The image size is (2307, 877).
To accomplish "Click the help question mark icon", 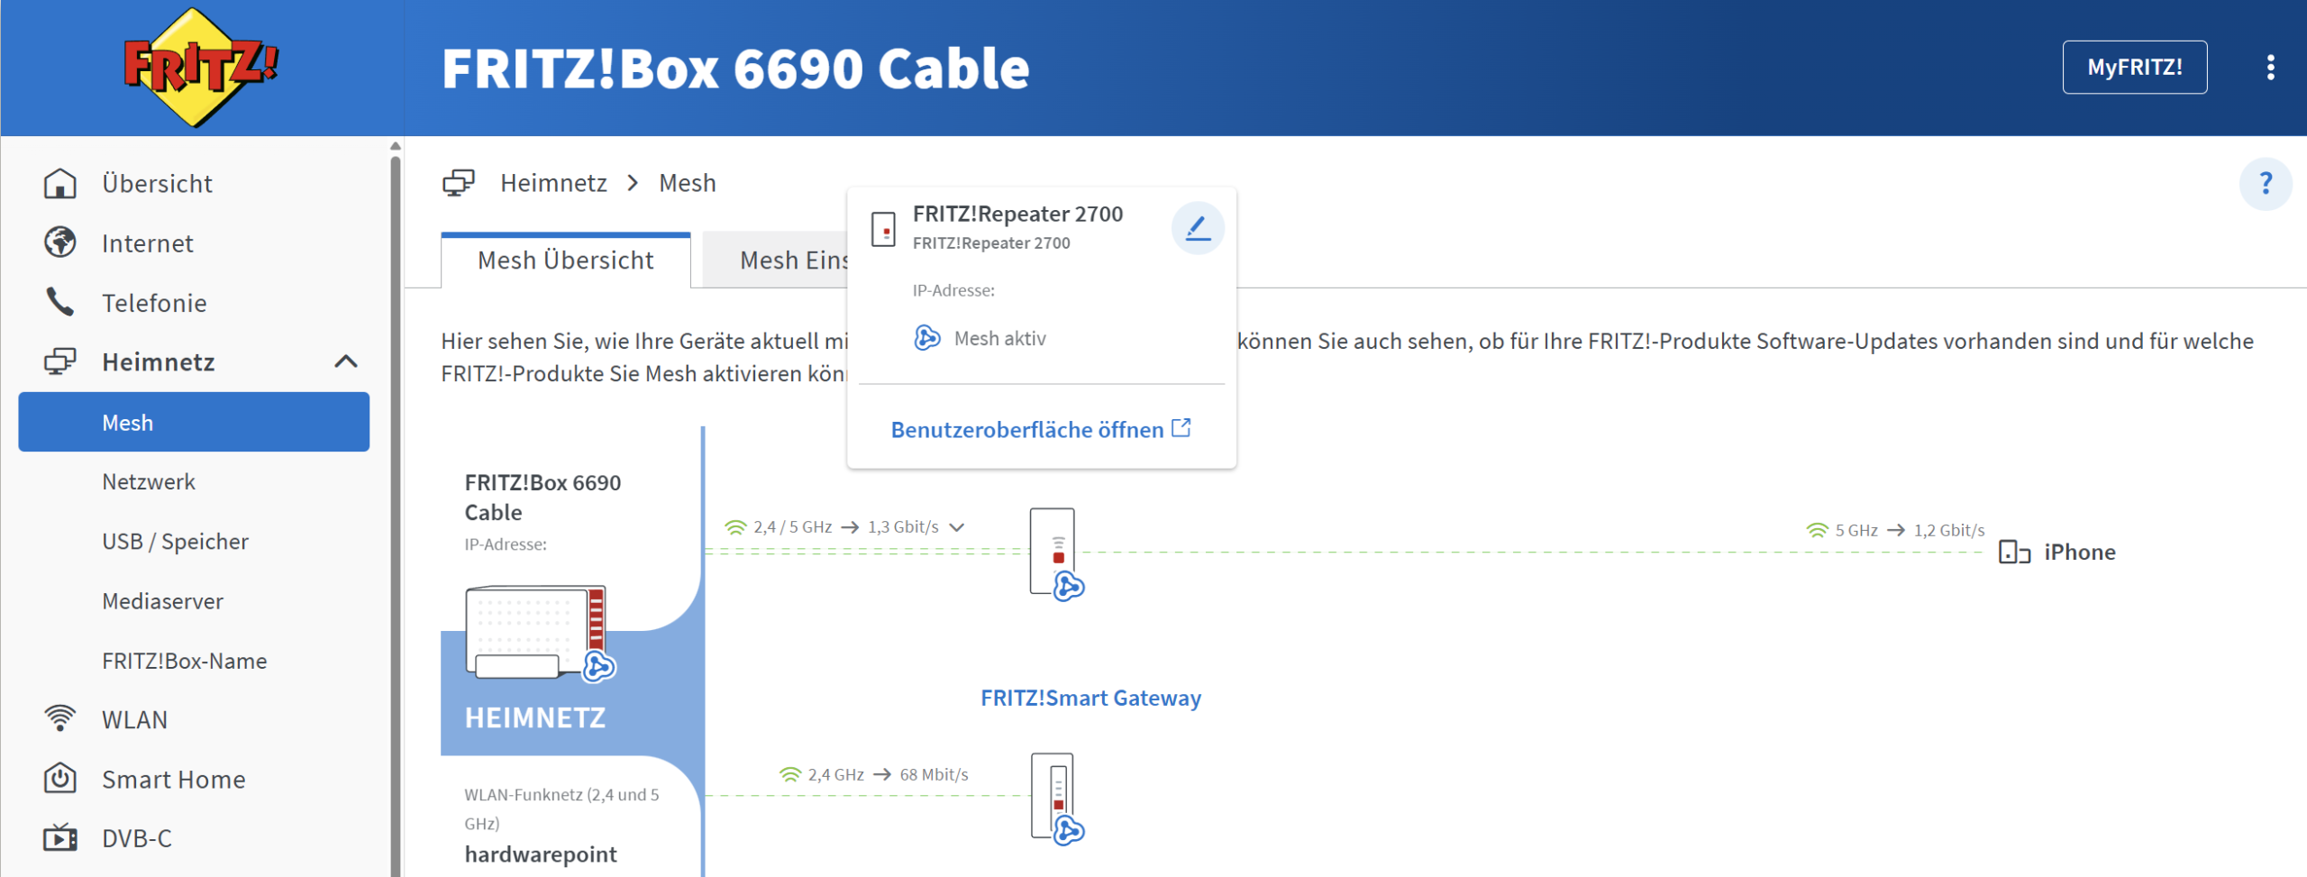I will (x=2265, y=184).
